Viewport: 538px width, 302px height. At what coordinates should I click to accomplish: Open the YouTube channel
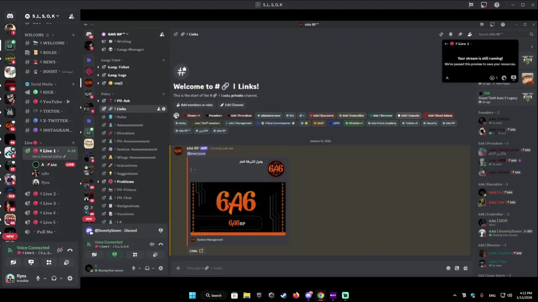[50, 102]
